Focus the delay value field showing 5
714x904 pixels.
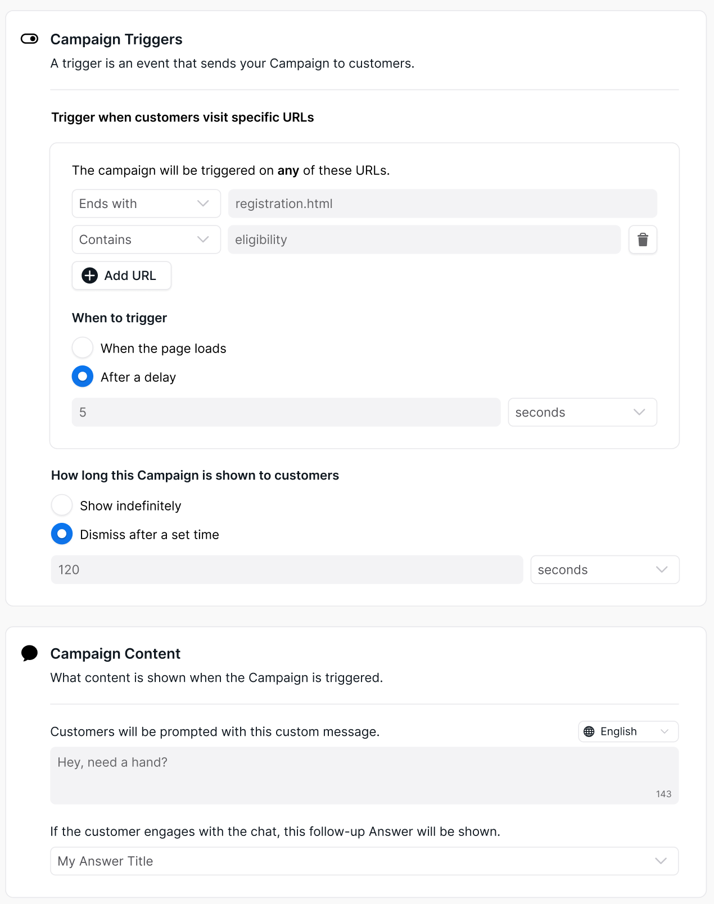click(x=286, y=413)
